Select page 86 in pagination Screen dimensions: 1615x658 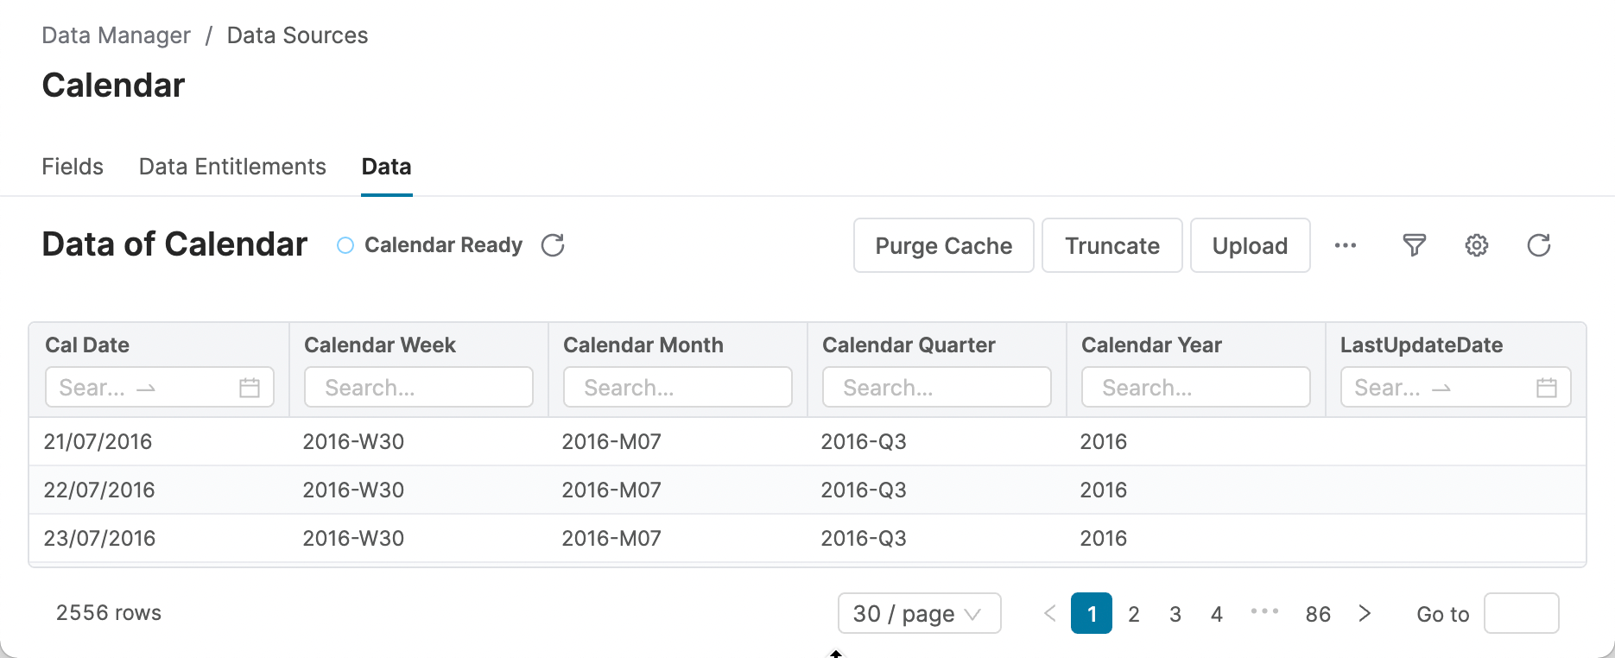pos(1318,614)
